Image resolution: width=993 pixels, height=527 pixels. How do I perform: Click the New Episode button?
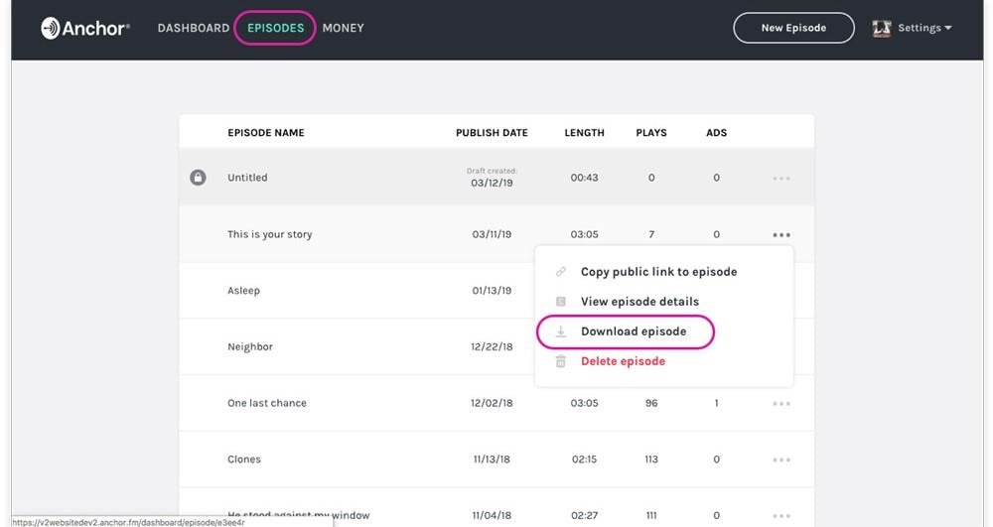click(792, 28)
